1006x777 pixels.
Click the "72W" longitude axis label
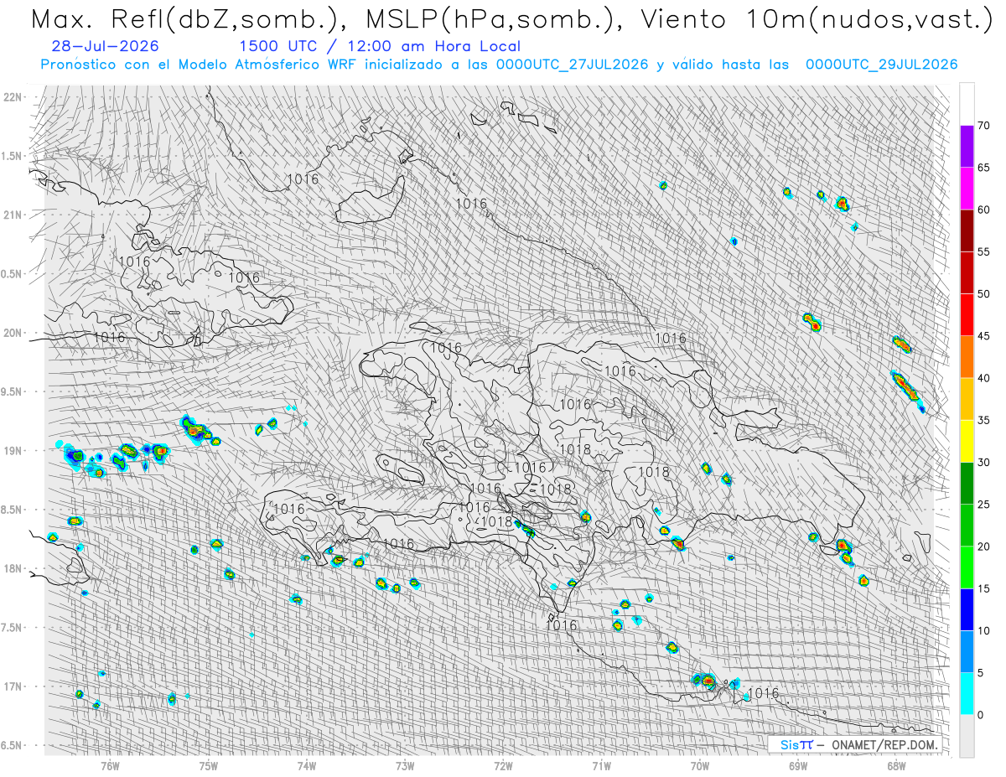(503, 765)
